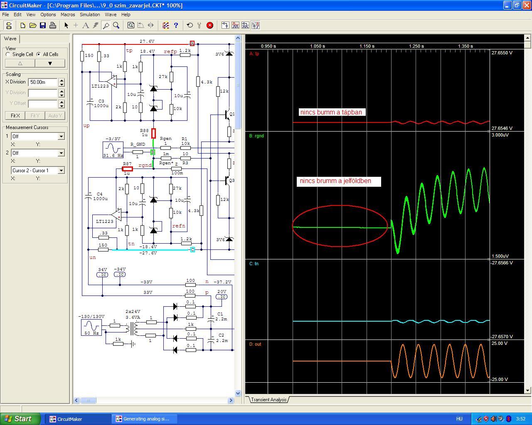Click the cyan probe C marker
Viewport: 532px width, 425px height.
click(192, 249)
